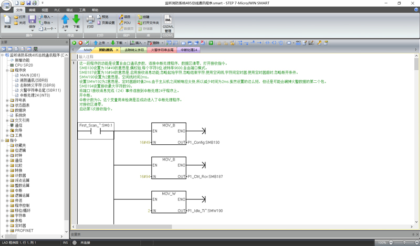Switch to the MAIN editor tab
This screenshot has width=420, height=246.
[88, 50]
